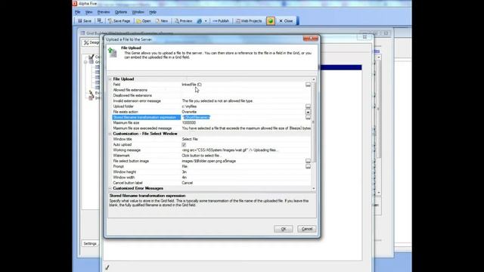This screenshot has width=484, height=272.
Task: Click the Settings button in Grid Builder
Action: coord(90,243)
